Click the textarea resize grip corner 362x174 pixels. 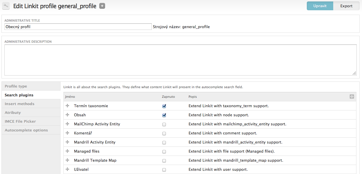(354, 73)
